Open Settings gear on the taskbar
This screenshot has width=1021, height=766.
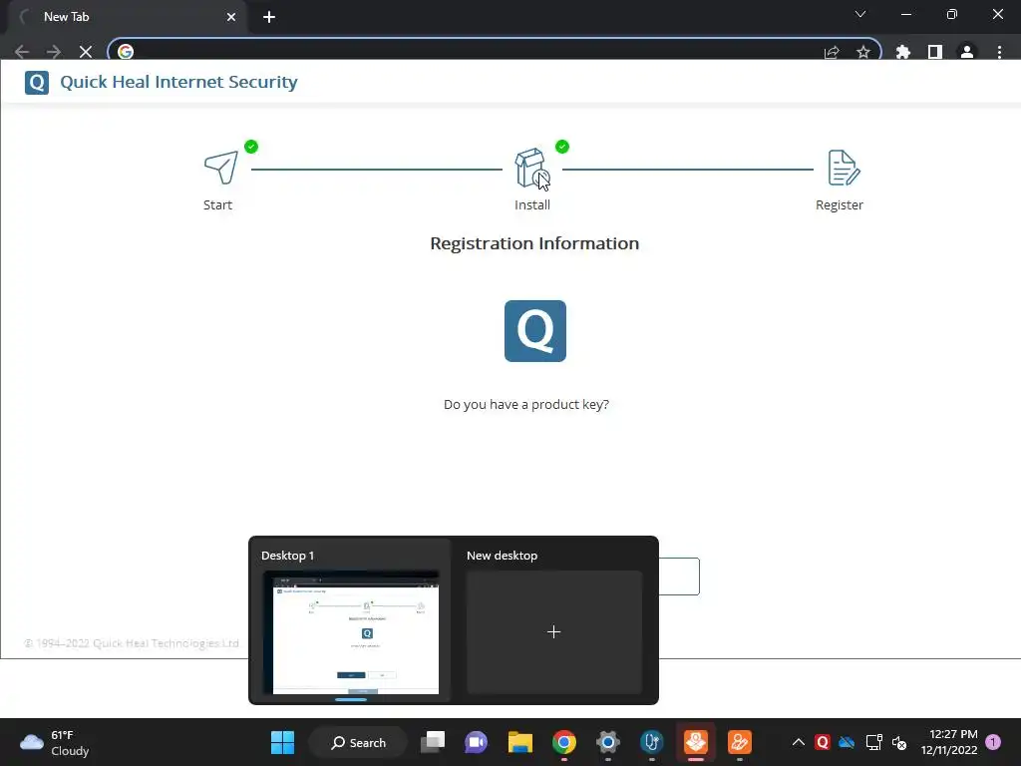(607, 742)
